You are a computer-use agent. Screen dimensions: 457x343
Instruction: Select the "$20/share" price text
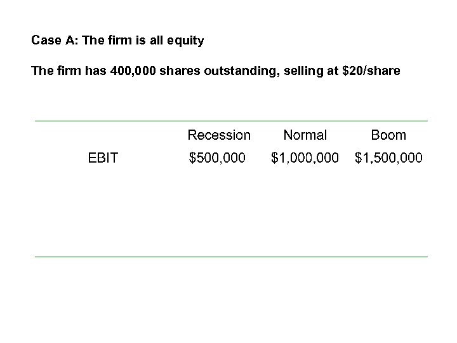(371, 71)
